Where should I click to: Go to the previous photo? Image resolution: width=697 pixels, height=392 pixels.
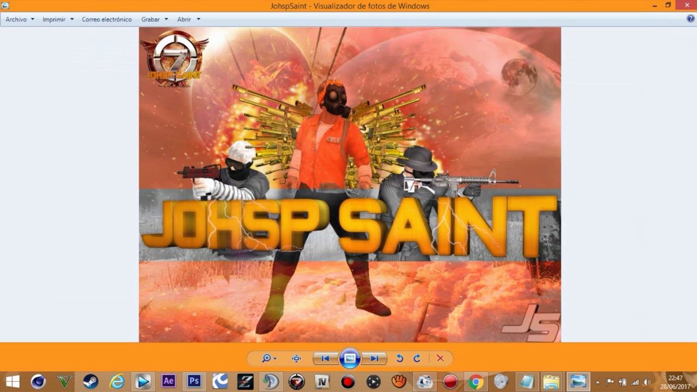[x=325, y=358]
